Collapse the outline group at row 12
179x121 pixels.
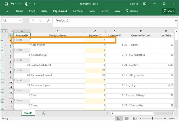point(2,91)
